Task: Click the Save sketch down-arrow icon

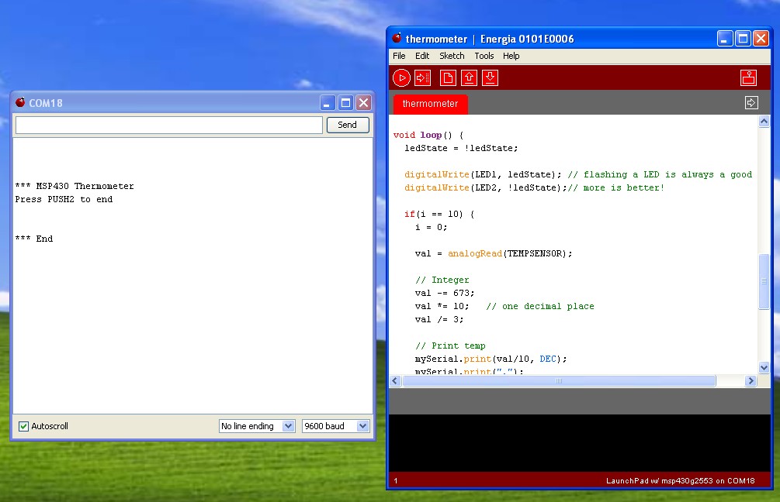Action: (x=490, y=78)
